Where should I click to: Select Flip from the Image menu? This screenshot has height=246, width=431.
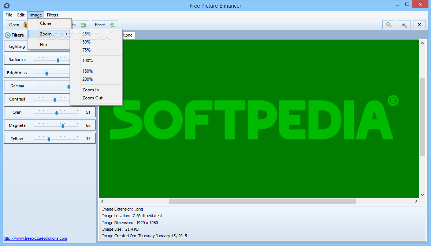[x=49, y=45]
